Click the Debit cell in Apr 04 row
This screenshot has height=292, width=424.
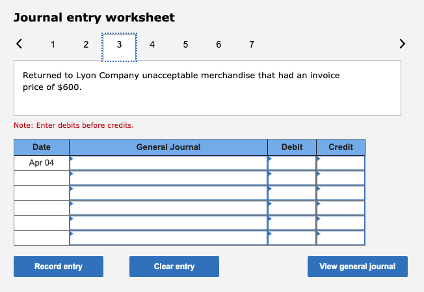292,163
